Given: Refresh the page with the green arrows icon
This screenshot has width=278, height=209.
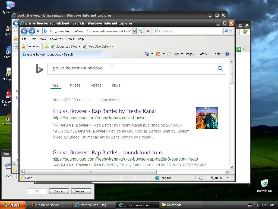Looking at the screenshot, I should pyautogui.click(x=141, y=31).
